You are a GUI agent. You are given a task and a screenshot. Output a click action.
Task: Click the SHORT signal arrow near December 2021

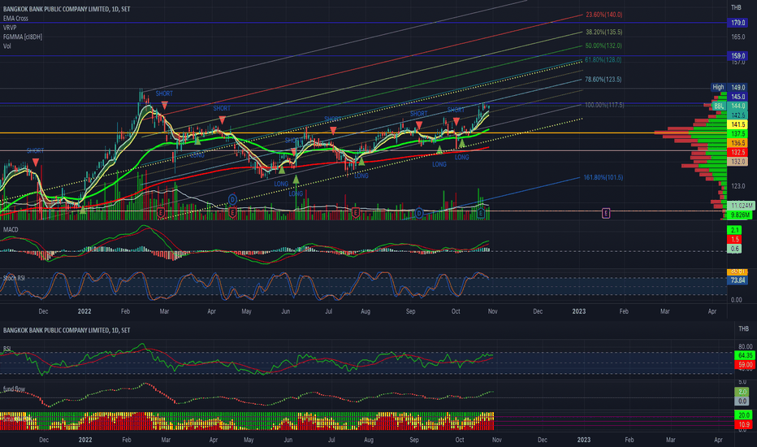35,163
